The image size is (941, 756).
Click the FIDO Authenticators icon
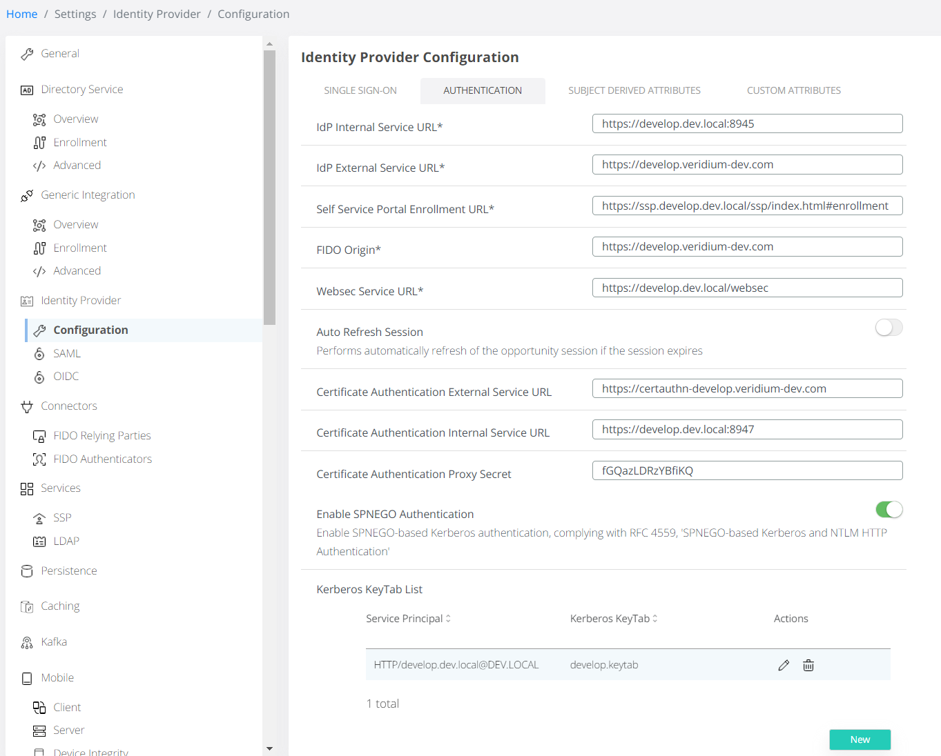[x=39, y=459]
